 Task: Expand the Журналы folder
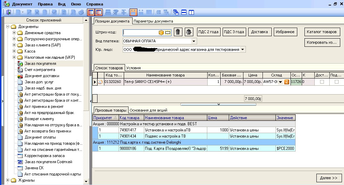coord(8,180)
